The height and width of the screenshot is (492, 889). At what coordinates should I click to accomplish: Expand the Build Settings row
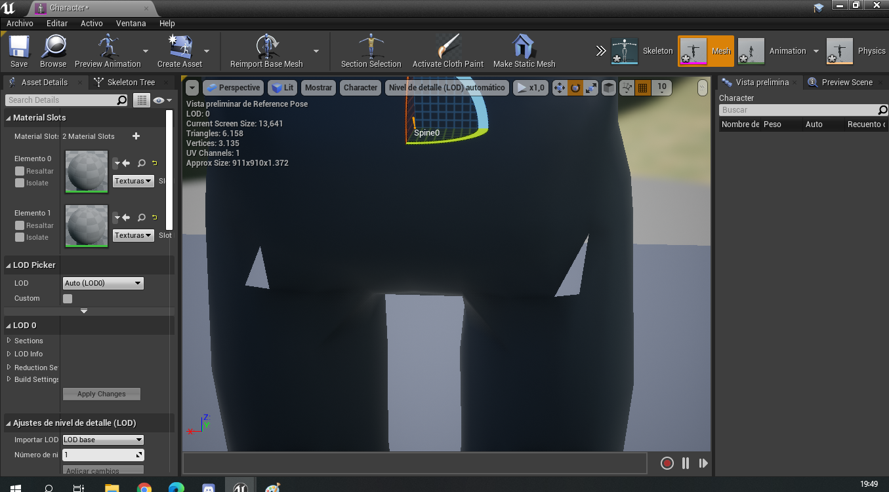click(x=9, y=379)
